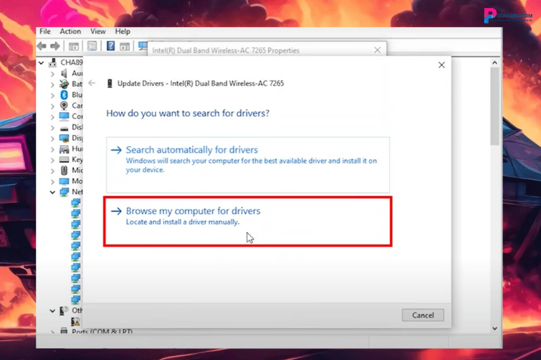541x360 pixels.
Task: Close the Update Drivers dialog with X
Action: (442, 65)
